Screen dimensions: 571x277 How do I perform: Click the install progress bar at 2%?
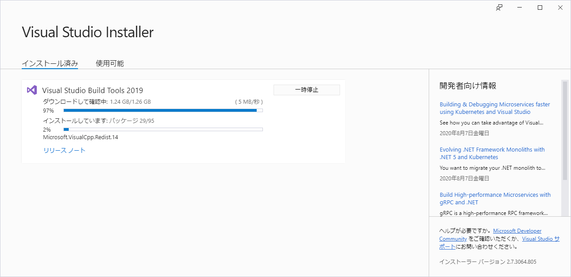pyautogui.click(x=163, y=129)
